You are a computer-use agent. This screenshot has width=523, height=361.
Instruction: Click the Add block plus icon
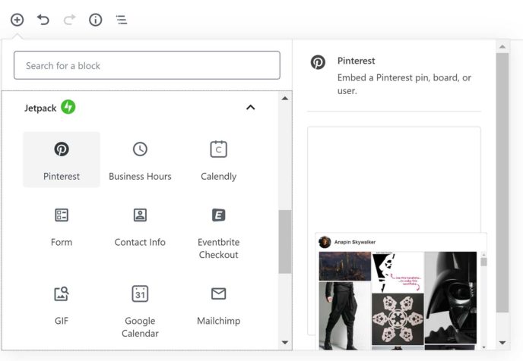17,20
